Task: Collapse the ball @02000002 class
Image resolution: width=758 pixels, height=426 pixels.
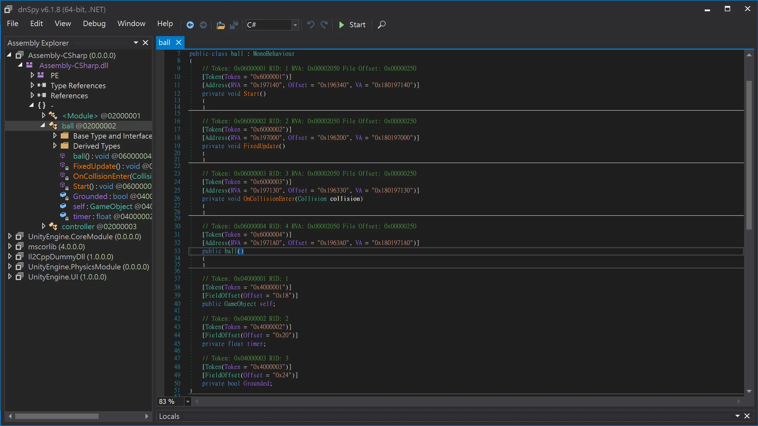Action: pos(43,125)
